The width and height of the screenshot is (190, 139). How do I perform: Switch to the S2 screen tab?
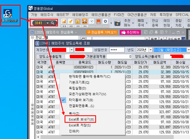71,26
